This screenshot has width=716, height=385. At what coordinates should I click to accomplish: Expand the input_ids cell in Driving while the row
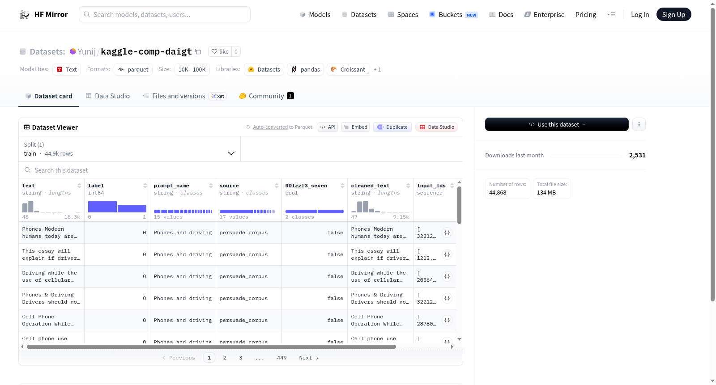(x=447, y=276)
